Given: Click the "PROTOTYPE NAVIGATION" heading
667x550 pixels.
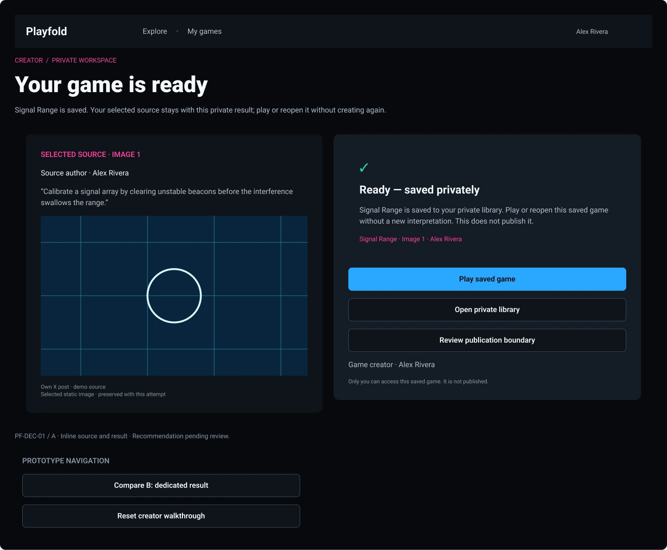Looking at the screenshot, I should tap(66, 461).
